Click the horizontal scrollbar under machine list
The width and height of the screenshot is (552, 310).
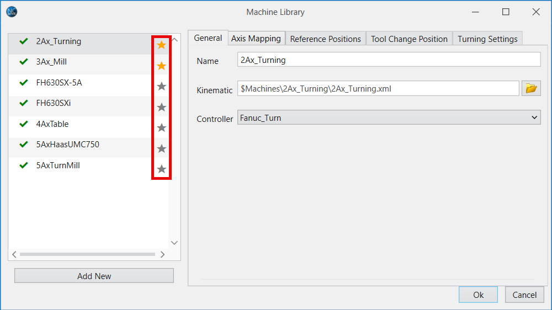87,254
